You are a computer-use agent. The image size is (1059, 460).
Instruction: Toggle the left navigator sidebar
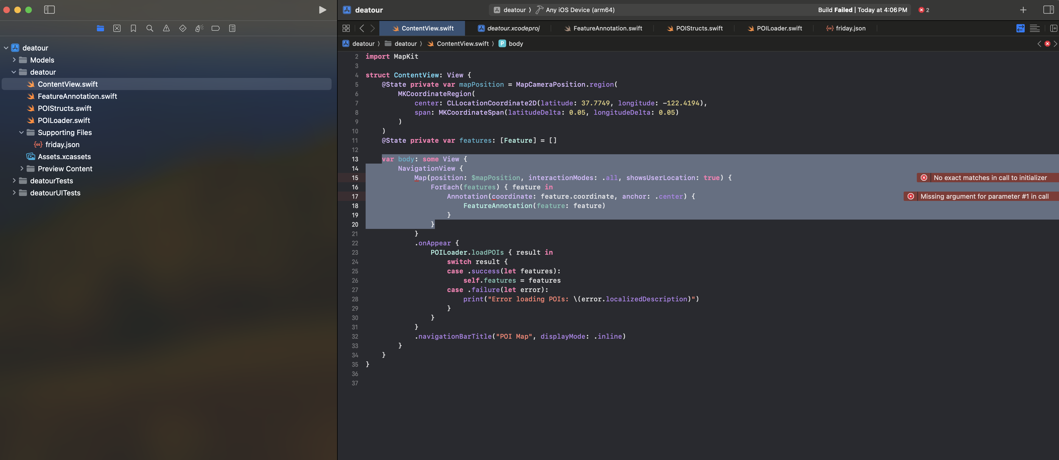[x=49, y=10]
